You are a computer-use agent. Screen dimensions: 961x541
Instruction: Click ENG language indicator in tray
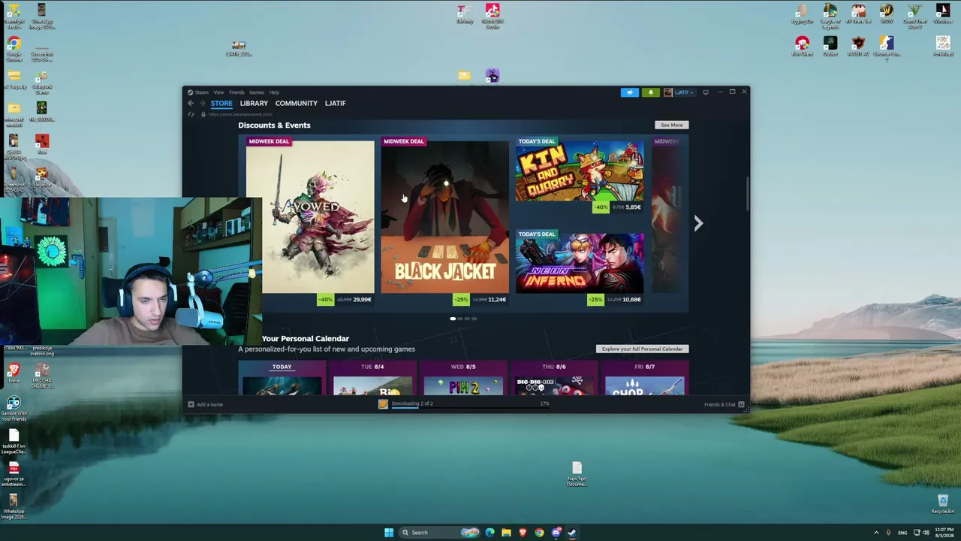click(x=902, y=533)
